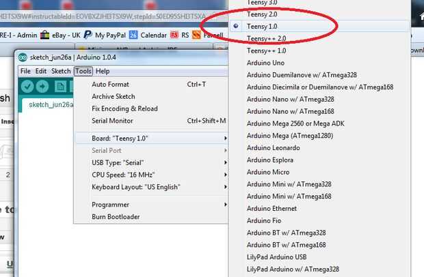424x277 pixels.
Task: Select Teensy++ 1.0 board
Action: point(319,50)
